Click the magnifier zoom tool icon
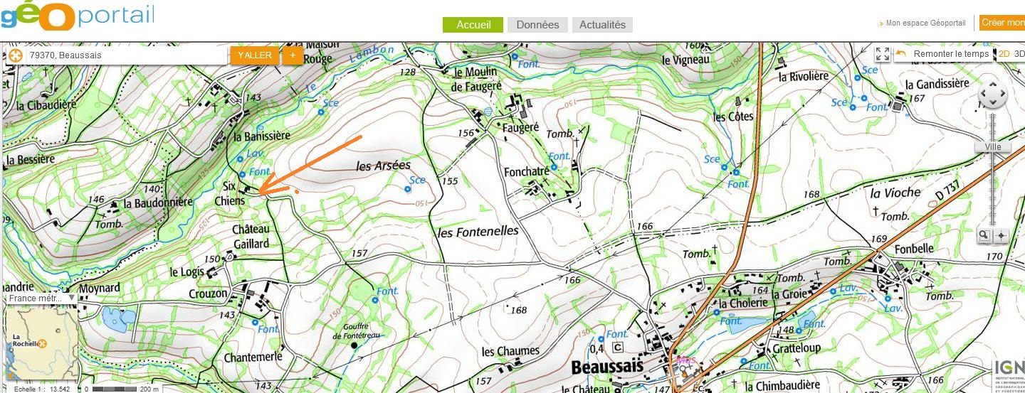 point(984,235)
